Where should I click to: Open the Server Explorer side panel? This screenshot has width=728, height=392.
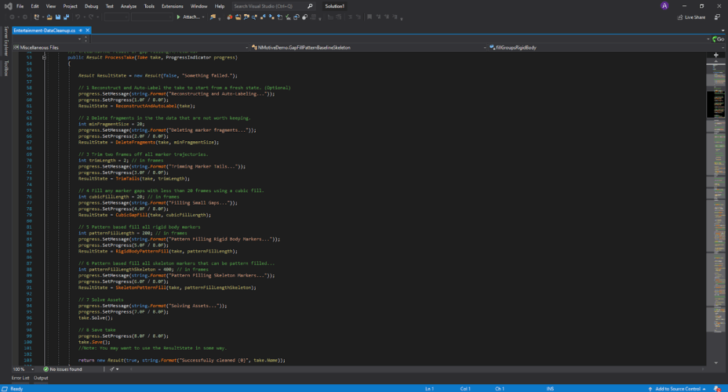[6, 41]
